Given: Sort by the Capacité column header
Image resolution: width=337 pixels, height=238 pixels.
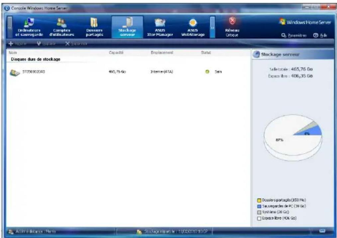Looking at the screenshot, I should [116, 52].
